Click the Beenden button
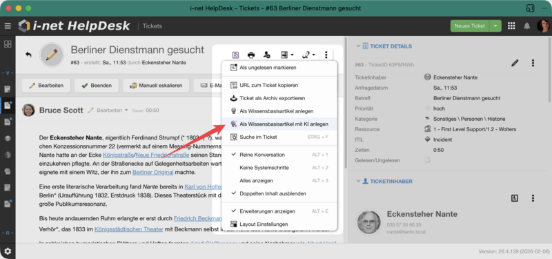This screenshot has width=552, height=259. pyautogui.click(x=96, y=85)
